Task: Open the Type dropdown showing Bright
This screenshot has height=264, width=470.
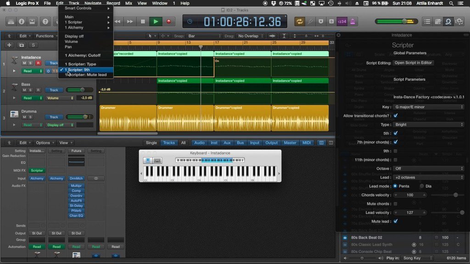Action: [429, 125]
